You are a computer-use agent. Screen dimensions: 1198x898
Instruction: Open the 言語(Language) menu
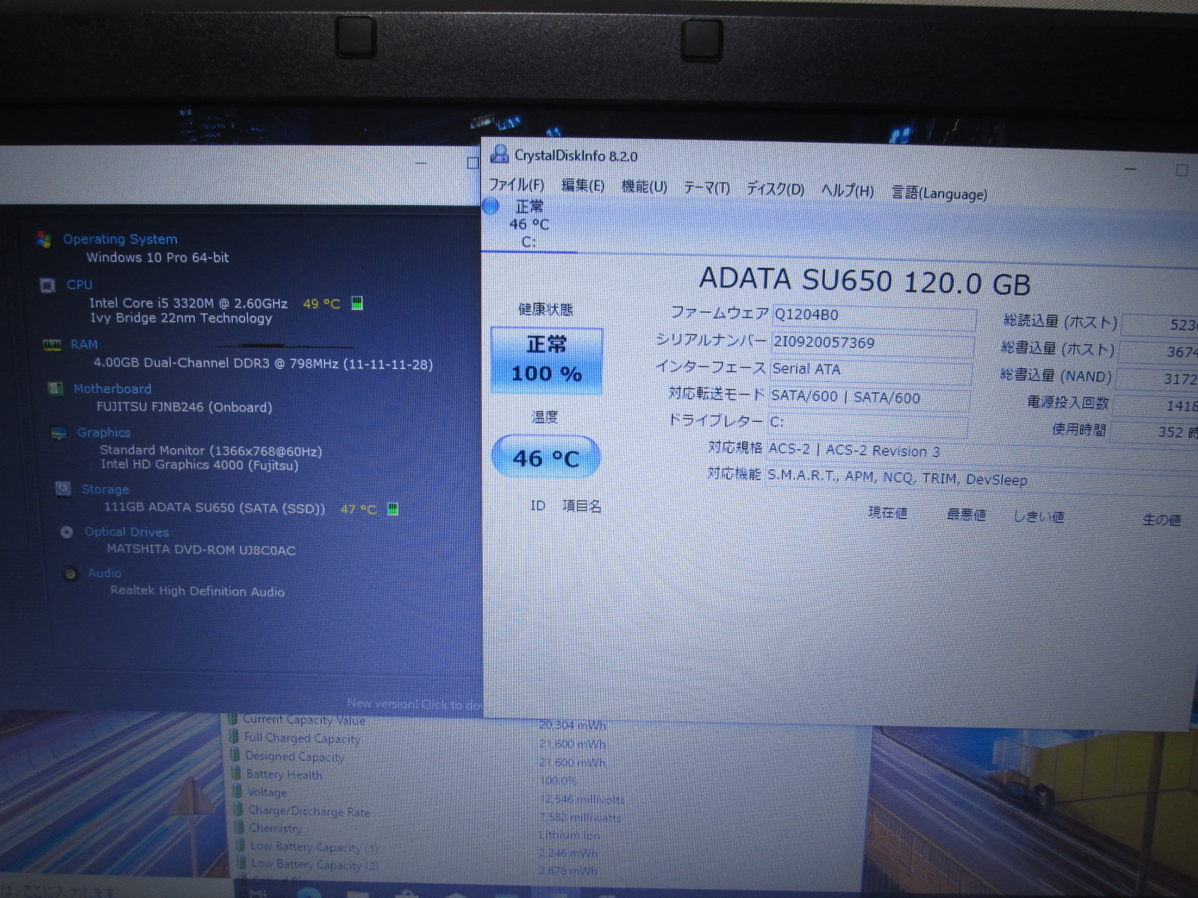pos(939,194)
